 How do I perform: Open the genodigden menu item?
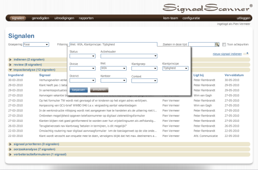click(40, 18)
